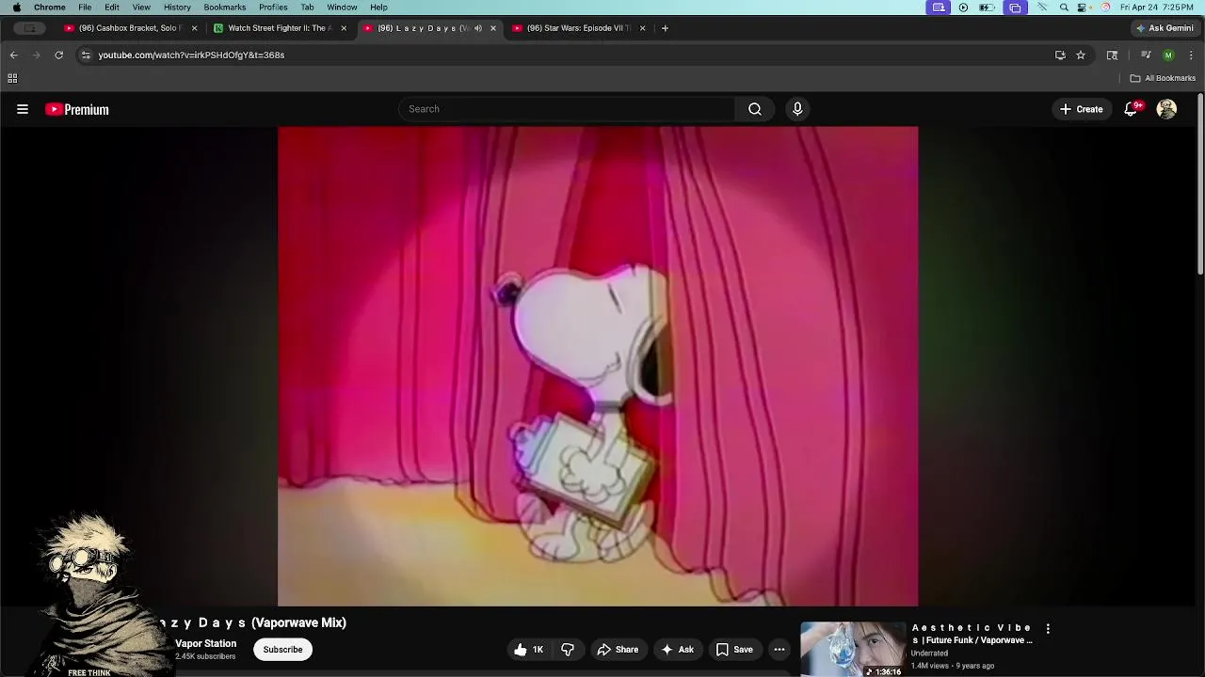The image size is (1205, 677).
Task: Open site information icon in address bar
Action: tap(86, 55)
